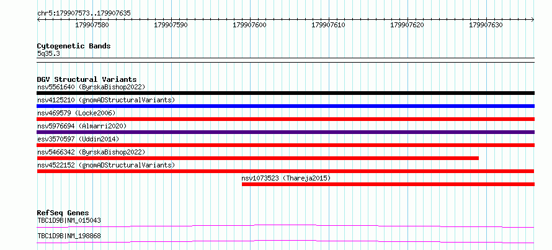Select the red nsv5466342 ByrskaBishop2022 bar
The width and height of the screenshot is (552, 250).
(257, 158)
